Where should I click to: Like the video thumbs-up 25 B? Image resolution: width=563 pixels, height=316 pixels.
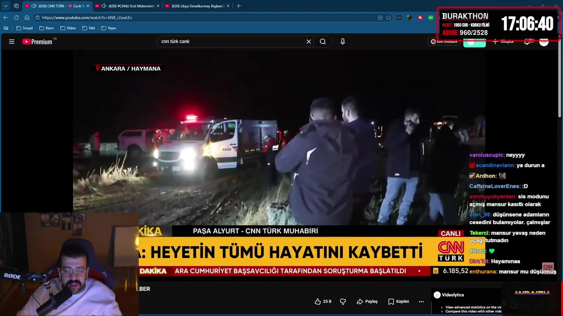click(x=323, y=302)
